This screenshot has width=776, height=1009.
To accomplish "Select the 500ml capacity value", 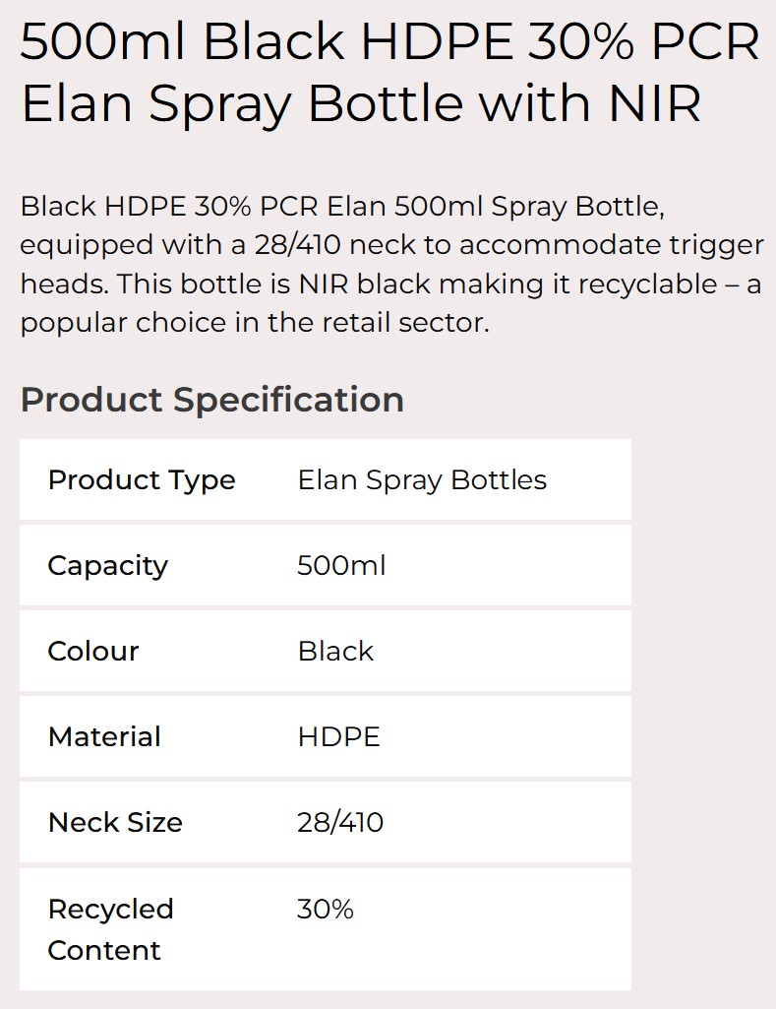I will pyautogui.click(x=341, y=566).
